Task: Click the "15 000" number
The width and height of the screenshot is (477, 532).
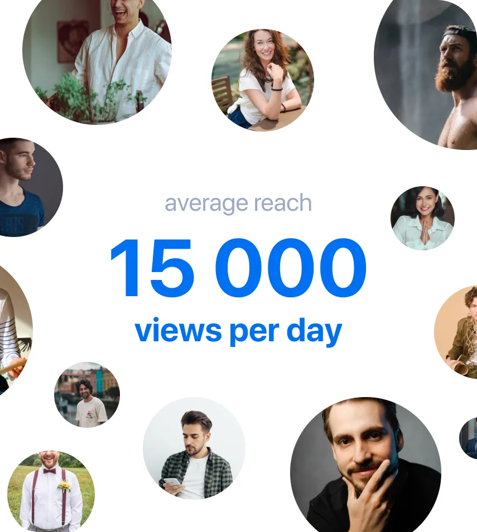Action: tap(238, 268)
